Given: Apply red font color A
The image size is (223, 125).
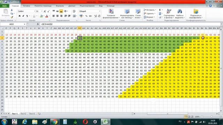Looking at the screenshot, I should click(47, 16).
